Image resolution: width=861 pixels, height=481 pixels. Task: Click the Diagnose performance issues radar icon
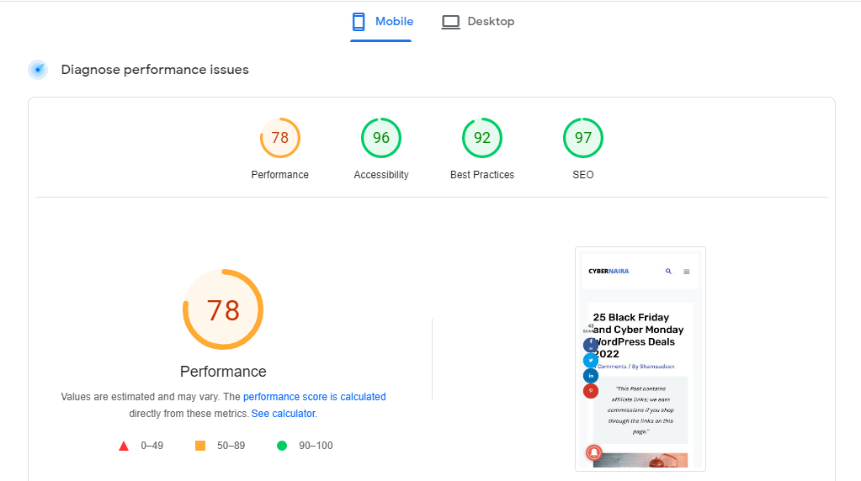(x=38, y=70)
